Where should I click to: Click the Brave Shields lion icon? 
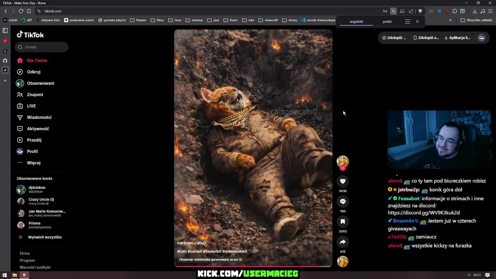(x=420, y=11)
